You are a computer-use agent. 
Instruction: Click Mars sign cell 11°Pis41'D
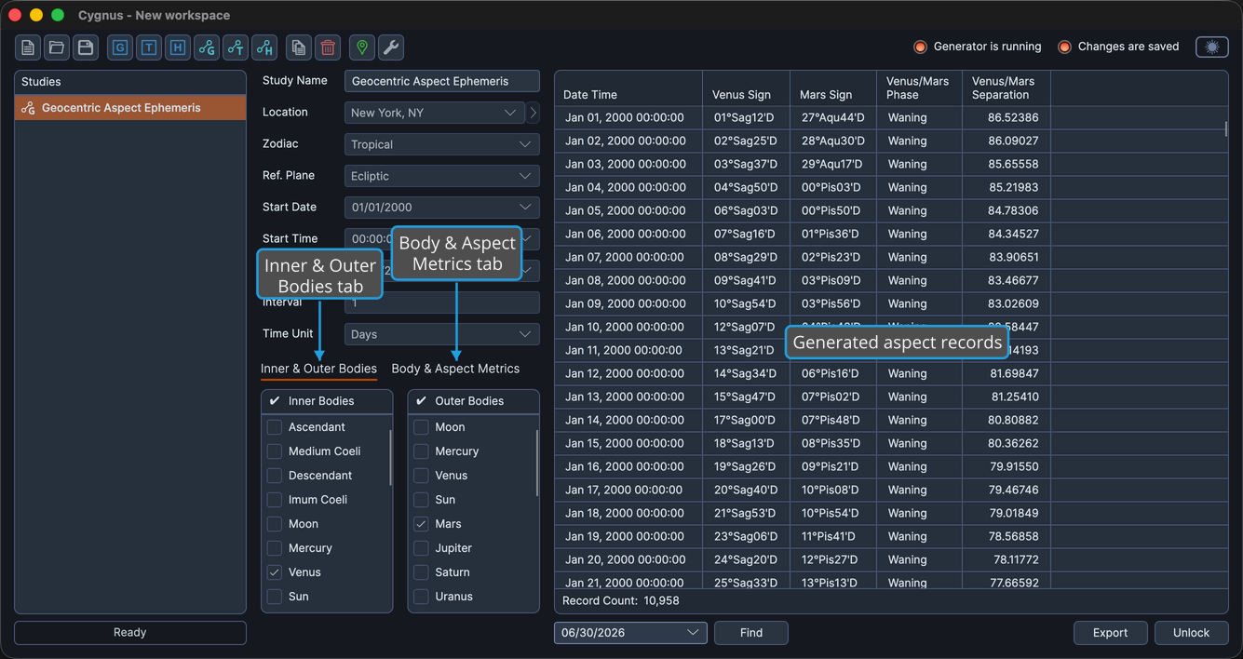[832, 537]
